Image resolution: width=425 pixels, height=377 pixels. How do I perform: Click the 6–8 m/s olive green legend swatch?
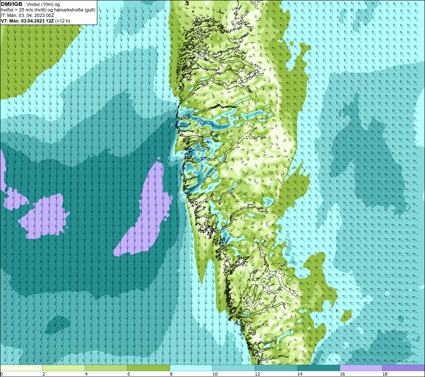pos(148,368)
